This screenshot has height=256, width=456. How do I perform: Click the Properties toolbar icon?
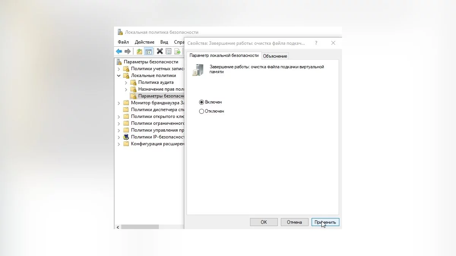pos(169,52)
